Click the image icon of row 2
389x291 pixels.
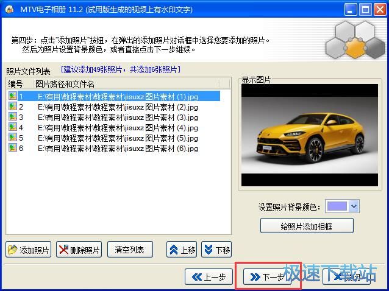13,107
